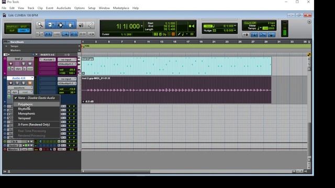335x188 pixels.
Task: Choose Polyphonic elastic audio plugin
Action: (x=37, y=104)
